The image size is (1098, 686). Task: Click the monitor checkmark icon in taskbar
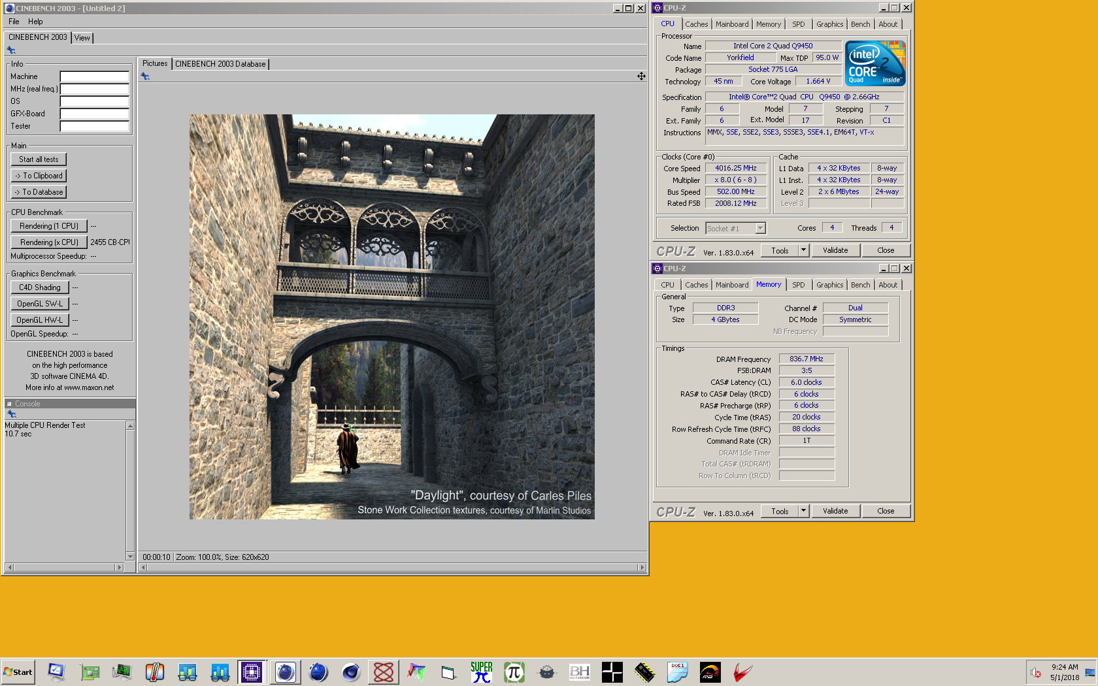click(57, 672)
